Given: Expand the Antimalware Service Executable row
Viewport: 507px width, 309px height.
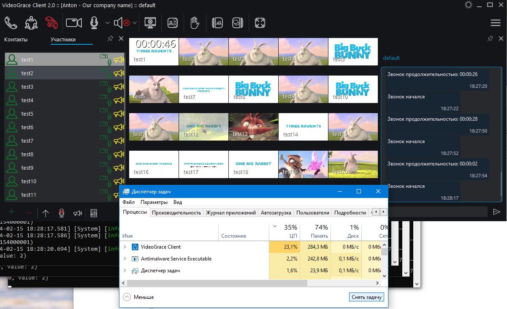Looking at the screenshot, I should tap(125, 259).
